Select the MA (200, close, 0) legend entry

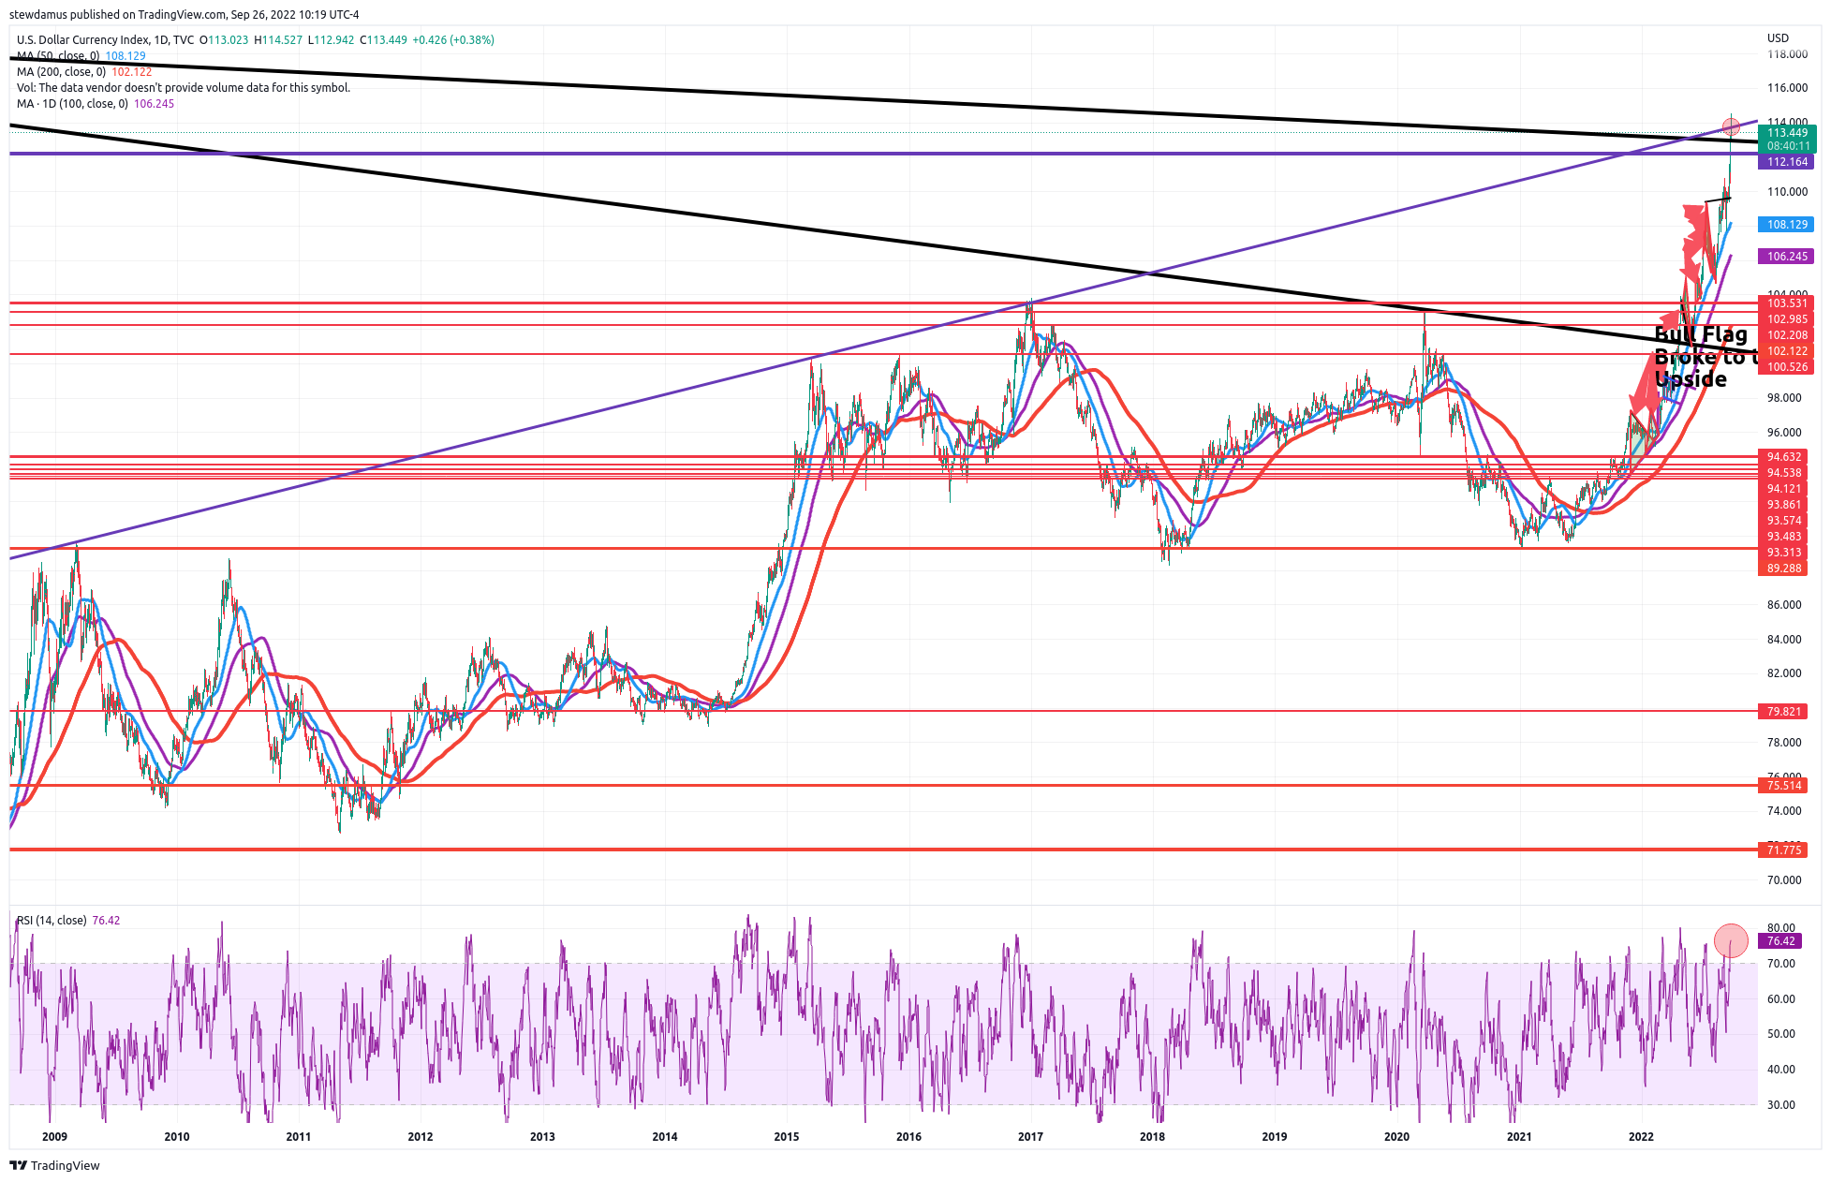click(61, 71)
